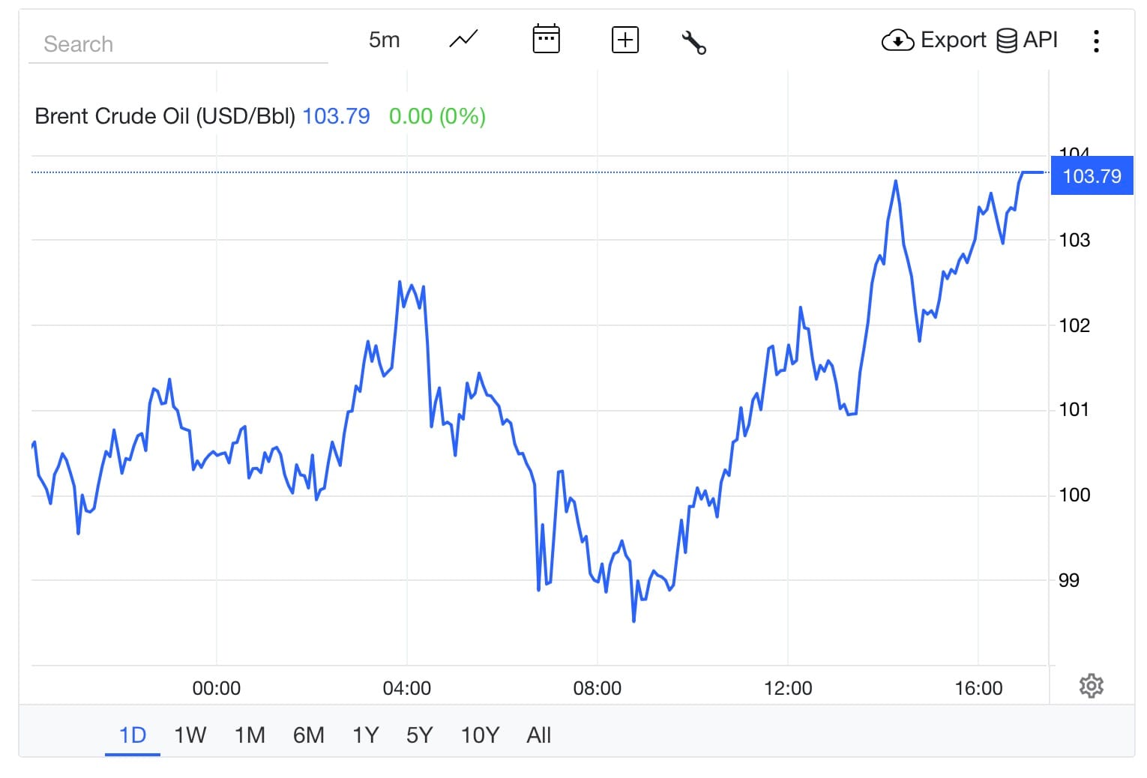Click the cloud download Export icon
The width and height of the screenshot is (1147, 778).
(897, 40)
